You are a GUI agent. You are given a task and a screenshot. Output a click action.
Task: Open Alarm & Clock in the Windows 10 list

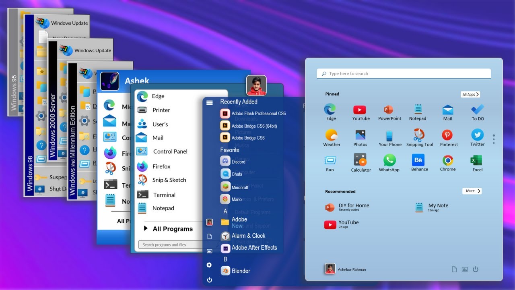(x=243, y=236)
